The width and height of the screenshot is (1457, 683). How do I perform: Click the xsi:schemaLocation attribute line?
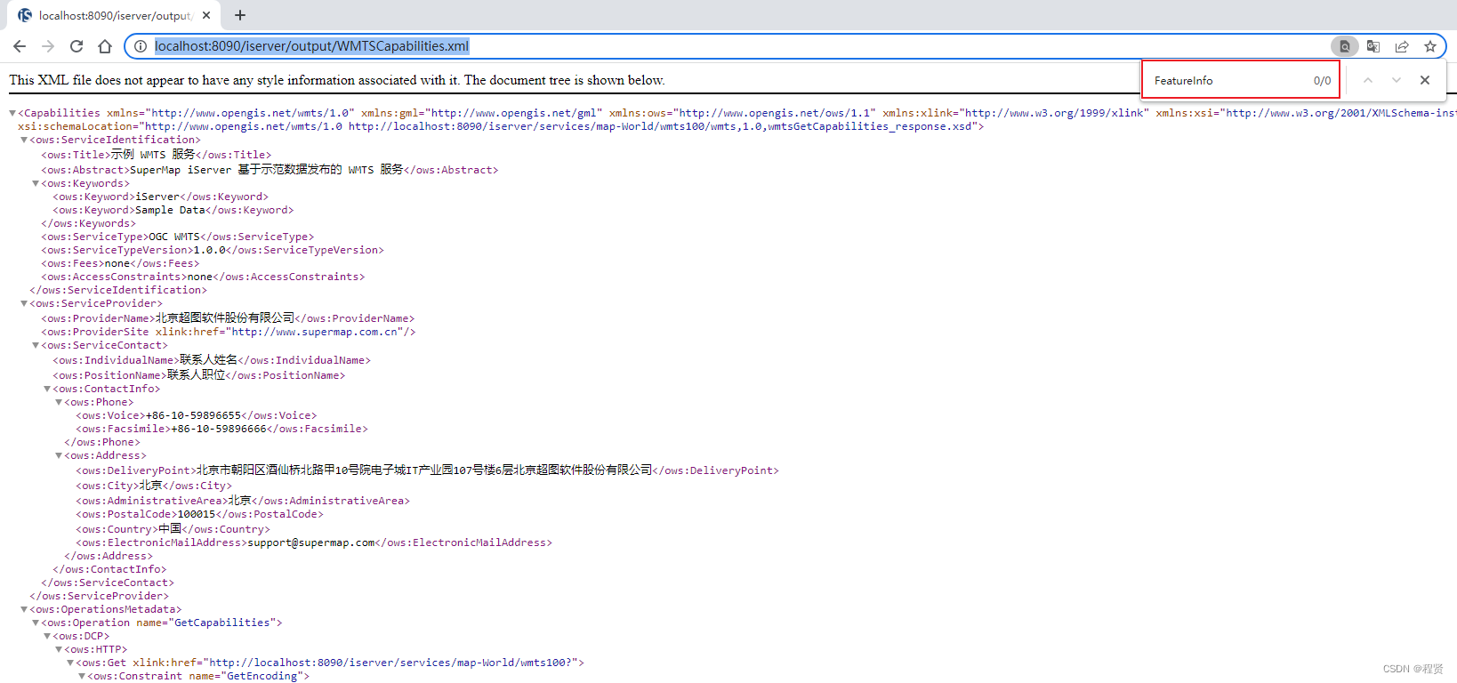coord(501,126)
